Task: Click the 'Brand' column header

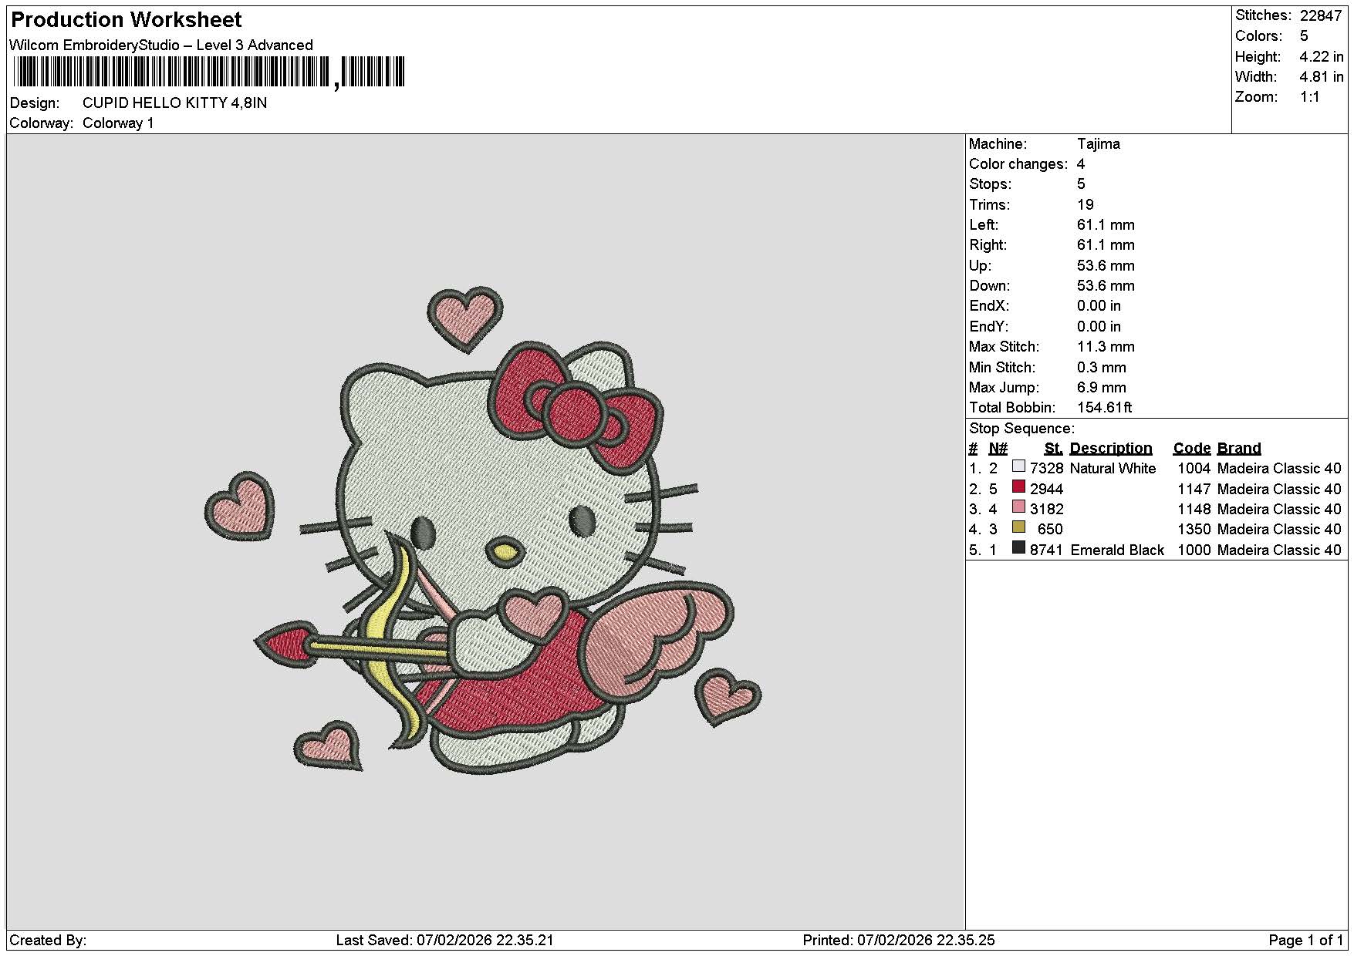Action: (x=1239, y=449)
